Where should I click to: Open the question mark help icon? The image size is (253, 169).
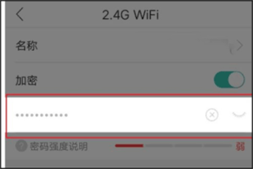click(21, 146)
